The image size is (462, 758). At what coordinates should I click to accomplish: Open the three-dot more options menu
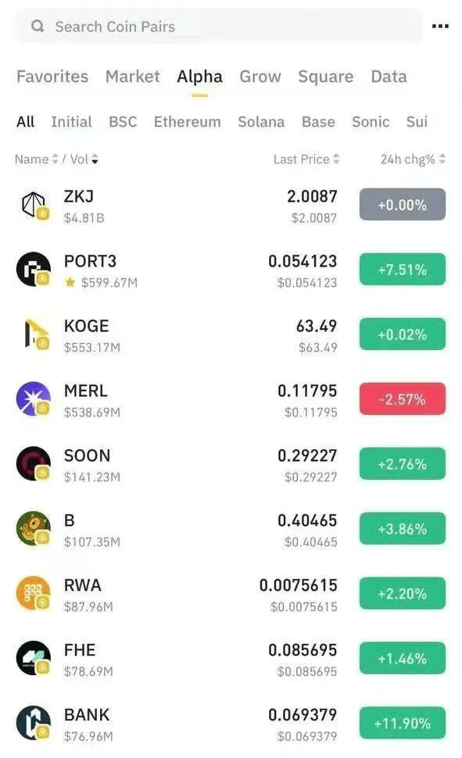point(440,26)
